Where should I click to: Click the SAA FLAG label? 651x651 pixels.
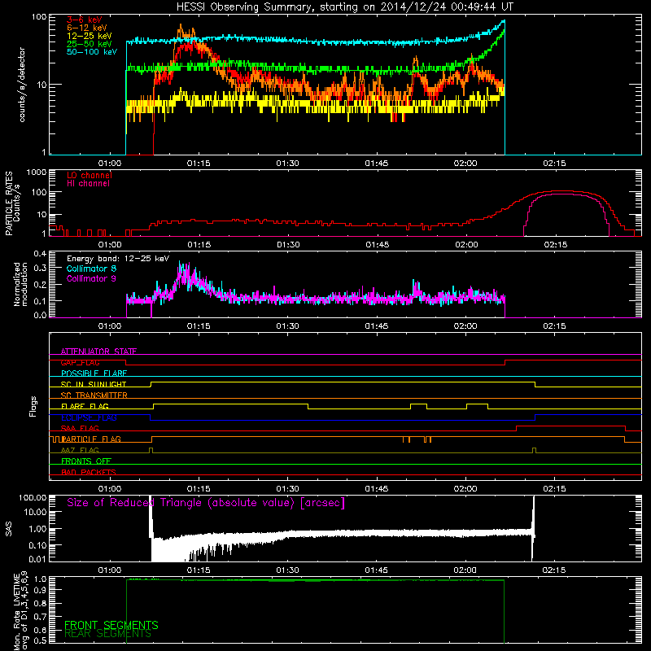click(80, 428)
